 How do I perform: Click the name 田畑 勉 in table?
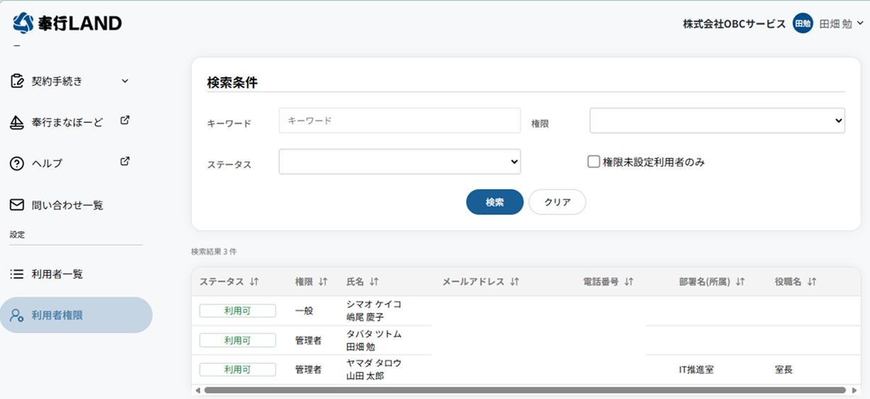(x=360, y=347)
